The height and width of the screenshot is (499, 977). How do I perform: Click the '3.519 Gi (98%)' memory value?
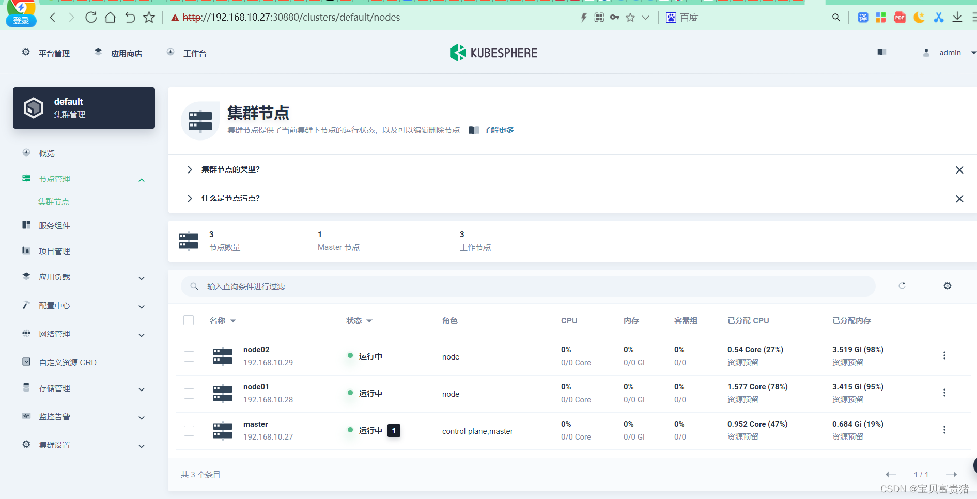(x=858, y=350)
